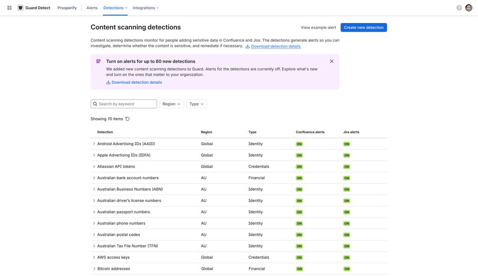Click download icon in banner link
Image resolution: width=478 pixels, height=277 pixels.
coord(108,82)
